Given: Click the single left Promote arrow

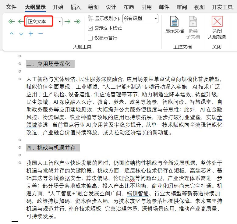Looking at the screenshot, I should pyautogui.click(x=21, y=21).
